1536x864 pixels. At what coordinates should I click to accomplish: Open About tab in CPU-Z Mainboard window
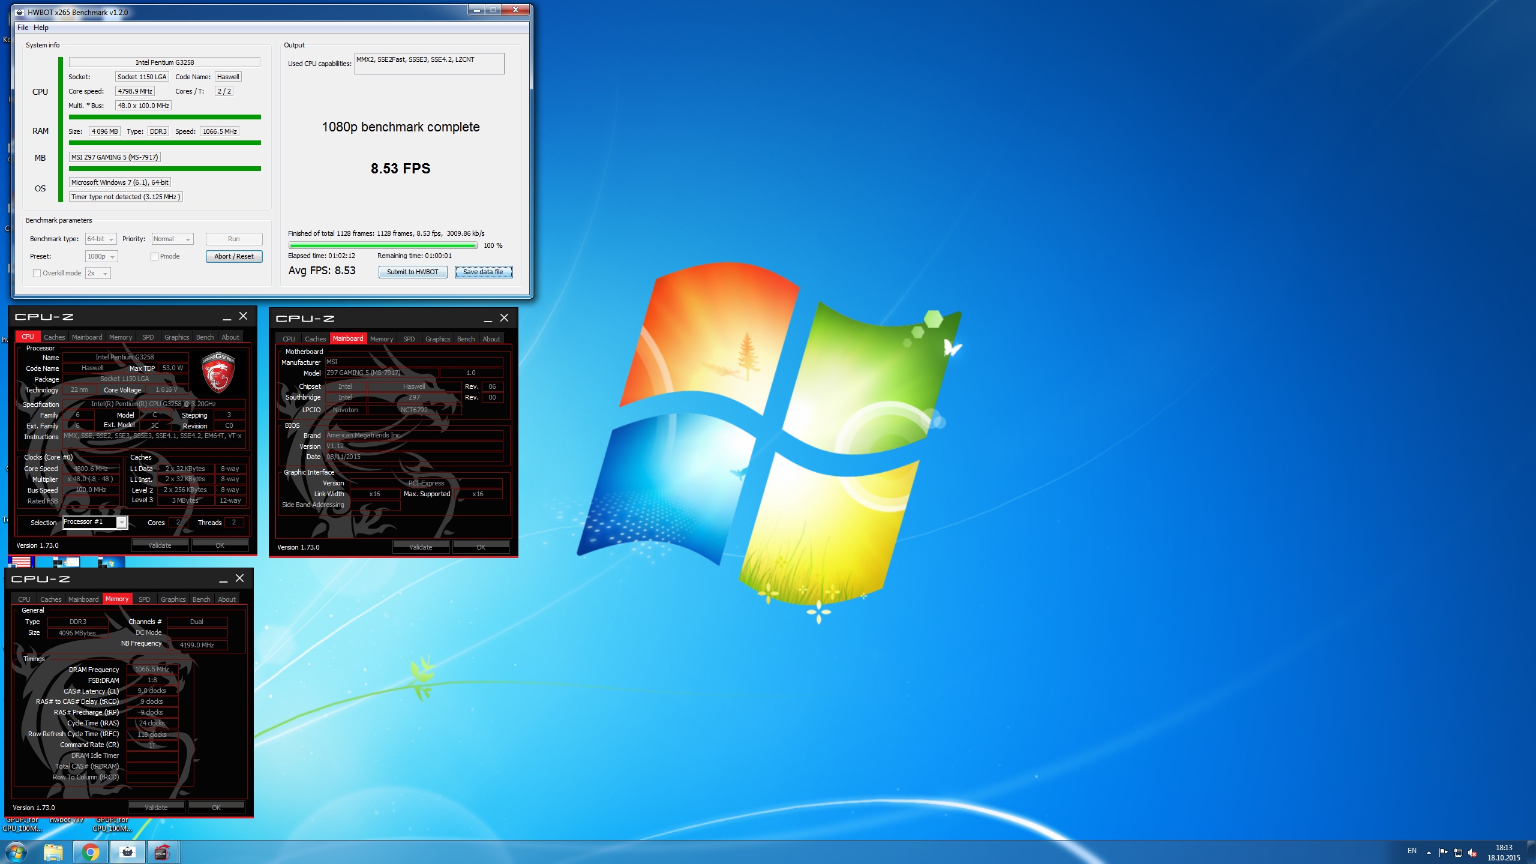[x=491, y=339]
